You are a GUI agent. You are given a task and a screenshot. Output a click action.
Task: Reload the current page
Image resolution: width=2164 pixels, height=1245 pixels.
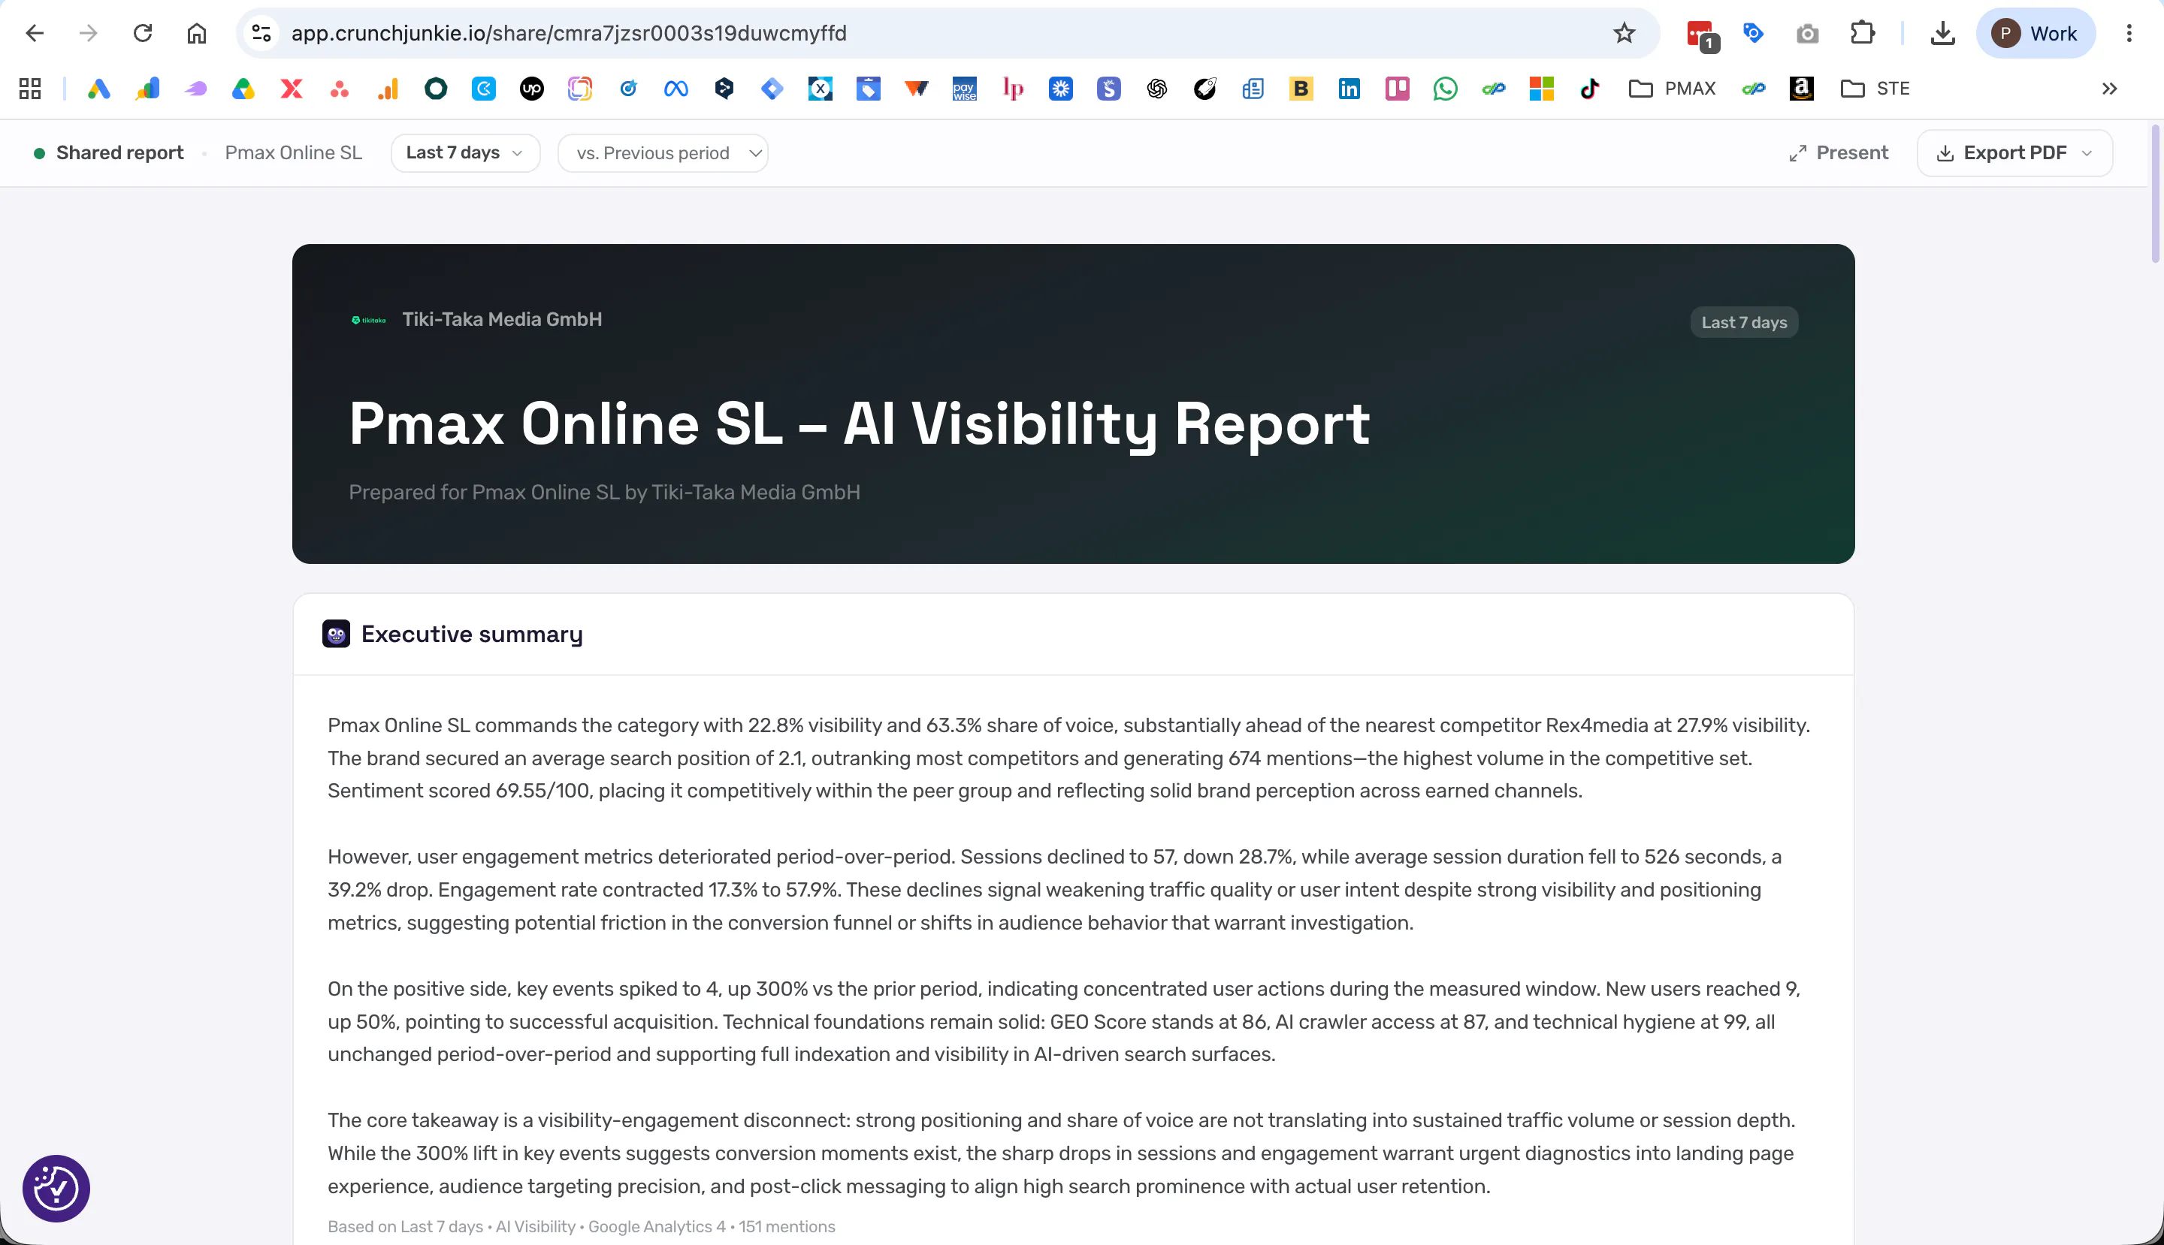(143, 33)
